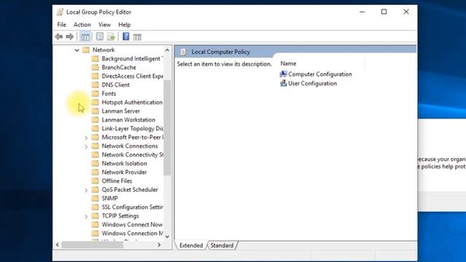Select TCPIP Settings label
This screenshot has width=466, height=262.
coord(120,215)
